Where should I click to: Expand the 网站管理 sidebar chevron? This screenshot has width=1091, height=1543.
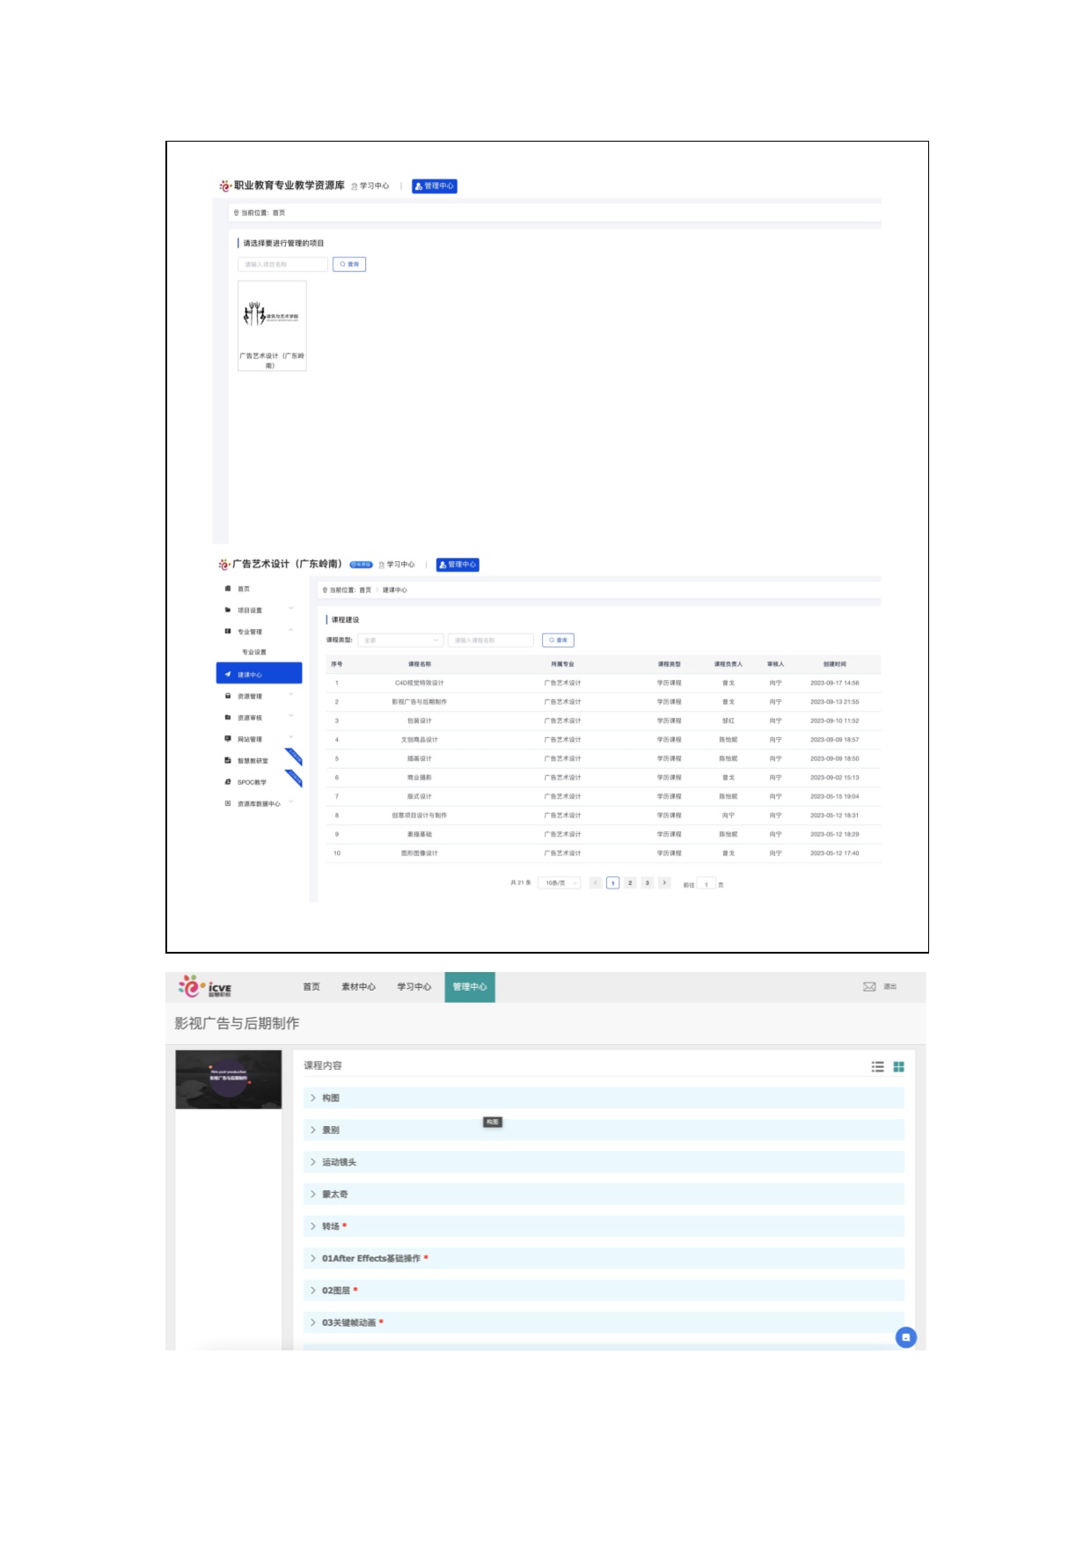point(291,739)
